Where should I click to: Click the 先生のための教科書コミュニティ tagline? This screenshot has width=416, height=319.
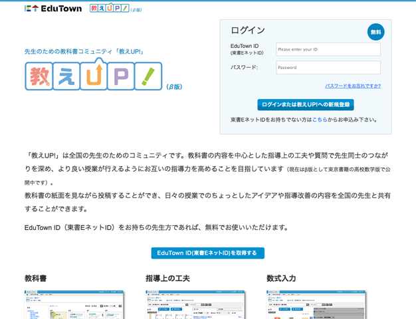coord(84,51)
